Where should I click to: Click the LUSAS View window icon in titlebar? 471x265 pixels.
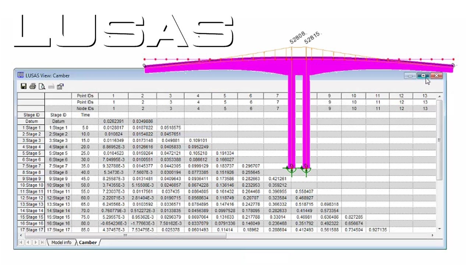(x=21, y=75)
